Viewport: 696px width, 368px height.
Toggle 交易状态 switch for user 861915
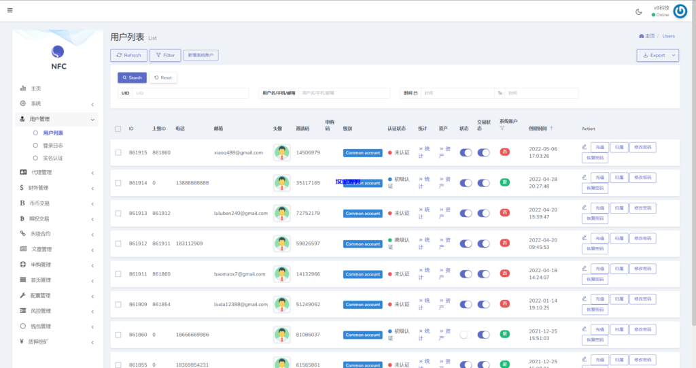tap(483, 152)
